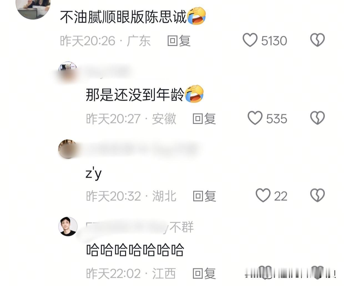The image size is (344, 286).
Task: Tap 回复 on the 广东 comment
Action: (x=179, y=41)
